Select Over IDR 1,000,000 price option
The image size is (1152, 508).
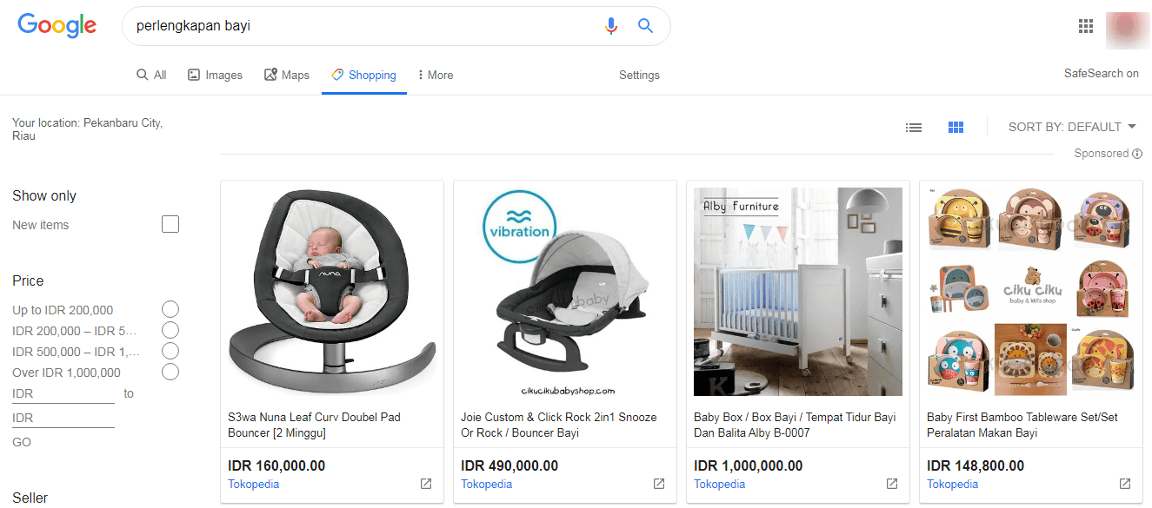pyautogui.click(x=170, y=373)
